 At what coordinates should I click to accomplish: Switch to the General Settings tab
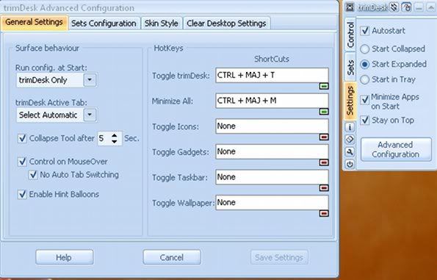34,22
